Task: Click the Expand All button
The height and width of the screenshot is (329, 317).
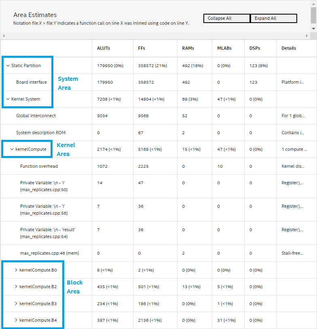Action: coord(274,18)
